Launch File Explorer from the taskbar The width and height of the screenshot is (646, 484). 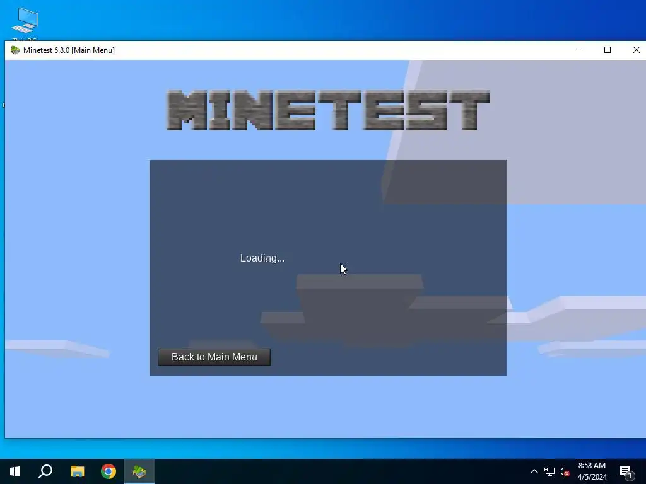(x=77, y=471)
